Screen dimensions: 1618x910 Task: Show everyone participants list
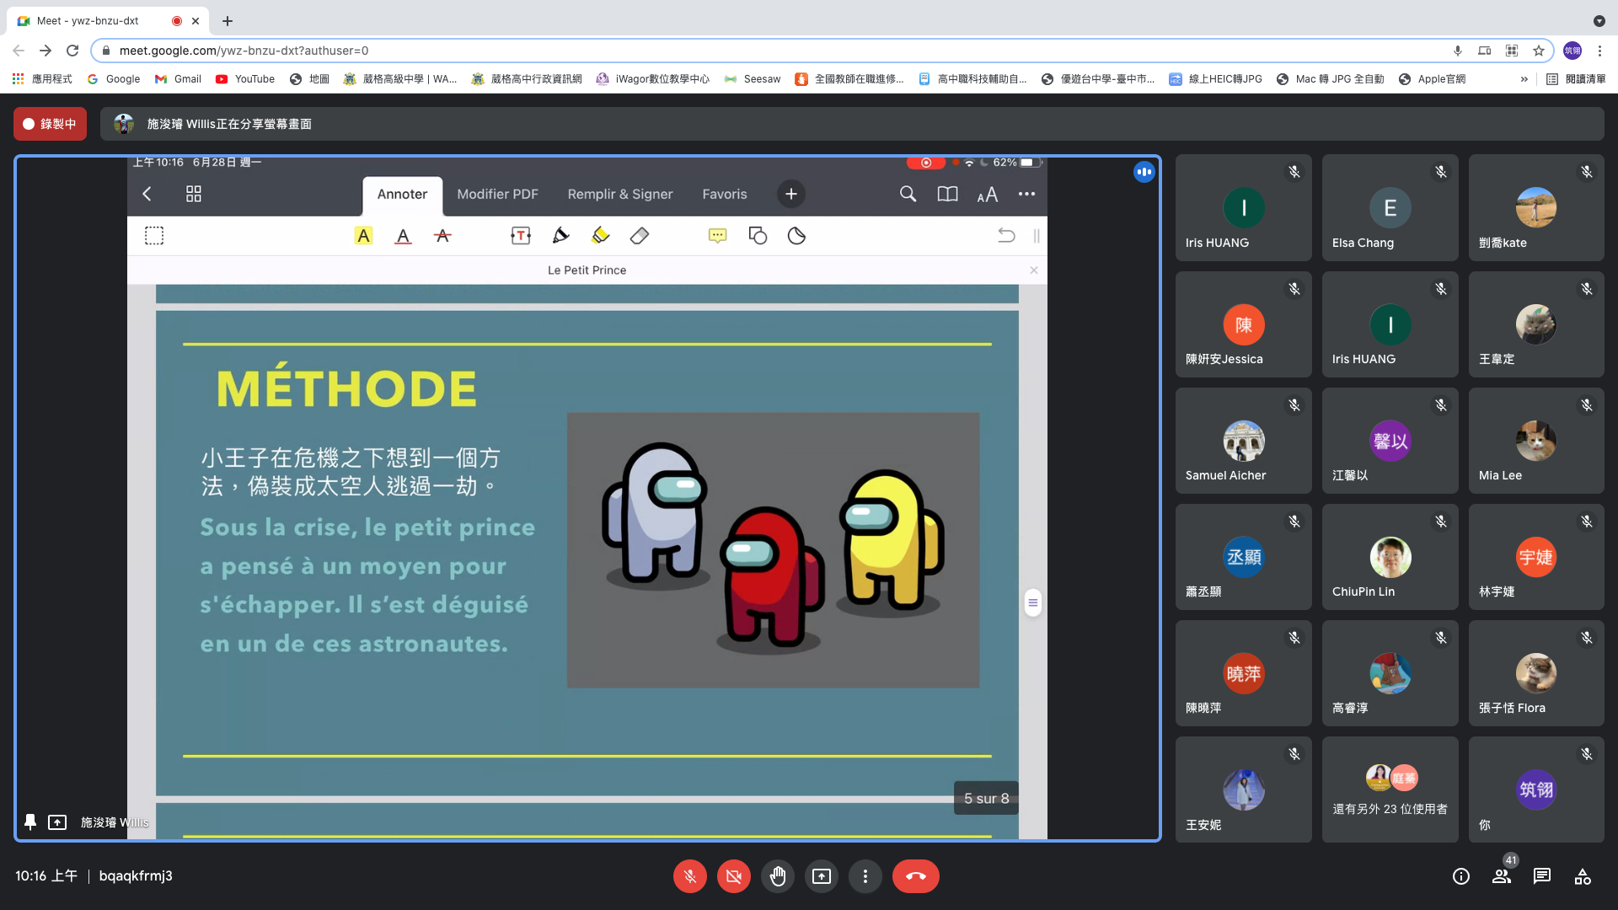1501,876
